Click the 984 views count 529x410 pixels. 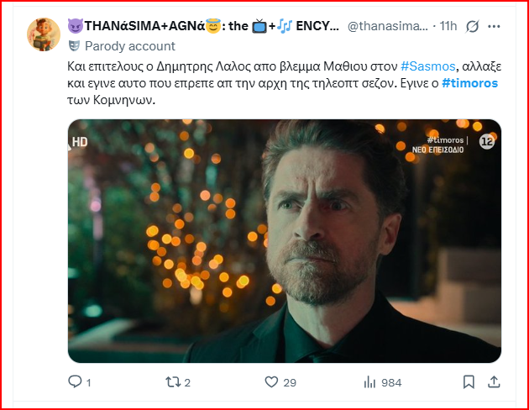point(391,382)
